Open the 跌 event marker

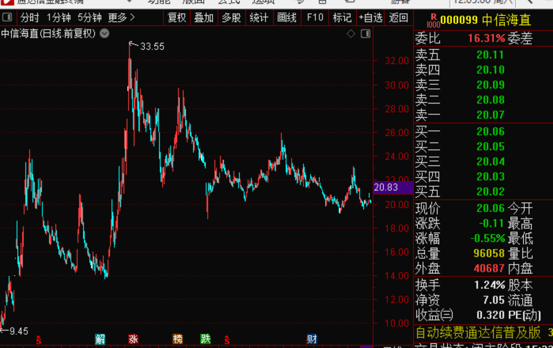click(x=205, y=339)
